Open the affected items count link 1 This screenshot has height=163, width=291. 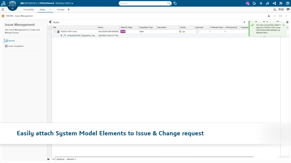click(210, 32)
